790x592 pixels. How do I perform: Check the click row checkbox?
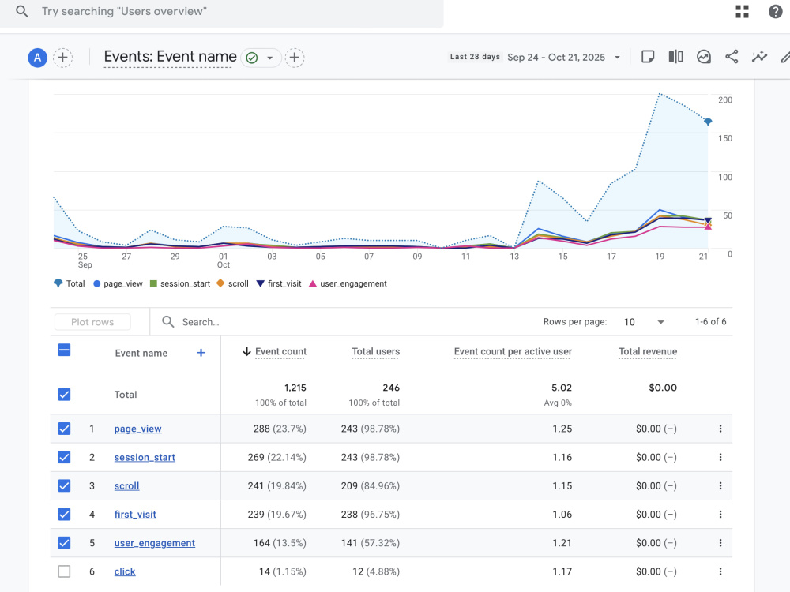(64, 571)
